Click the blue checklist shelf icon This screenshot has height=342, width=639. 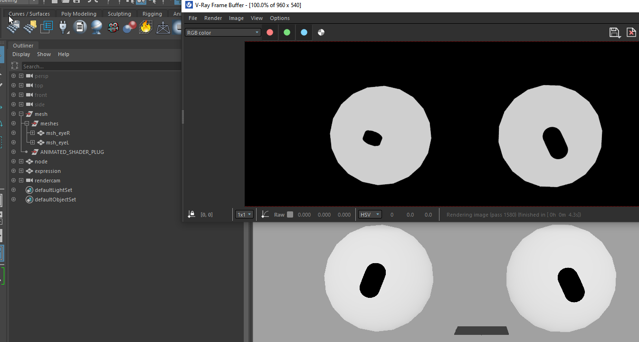pyautogui.click(x=47, y=27)
